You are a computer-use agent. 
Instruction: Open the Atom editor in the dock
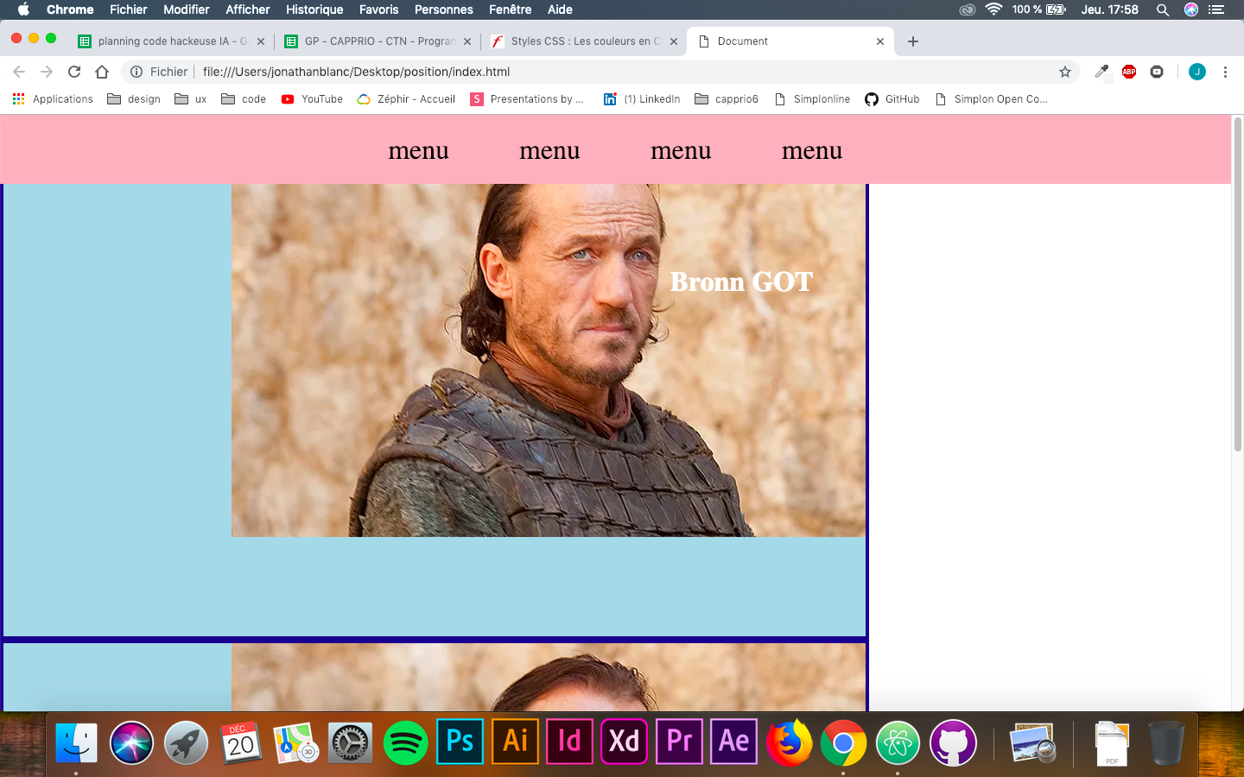(898, 742)
